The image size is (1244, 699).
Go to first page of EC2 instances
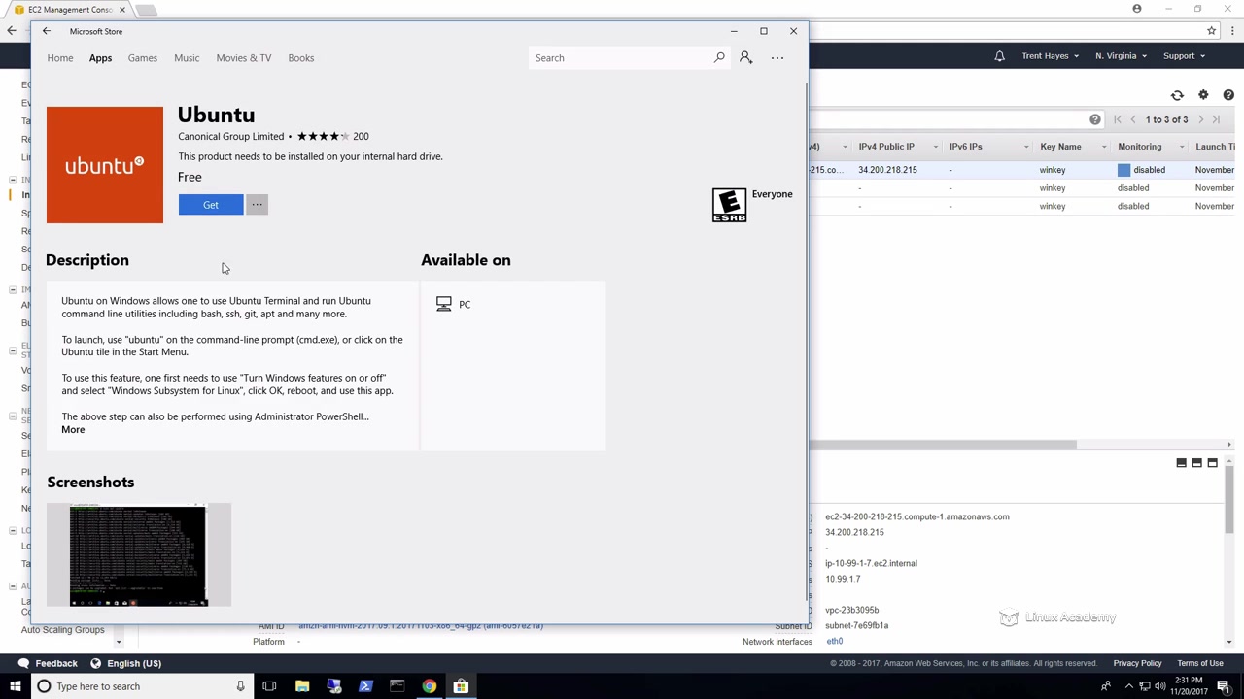[1118, 119]
